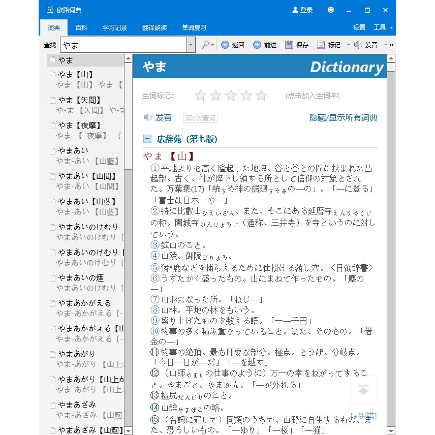This screenshot has height=435, width=435.
Task: Open the 学习记录 tab
Action: (x=115, y=27)
